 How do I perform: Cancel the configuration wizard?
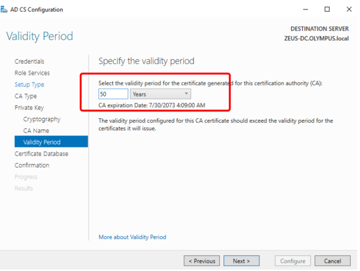[x=332, y=261]
